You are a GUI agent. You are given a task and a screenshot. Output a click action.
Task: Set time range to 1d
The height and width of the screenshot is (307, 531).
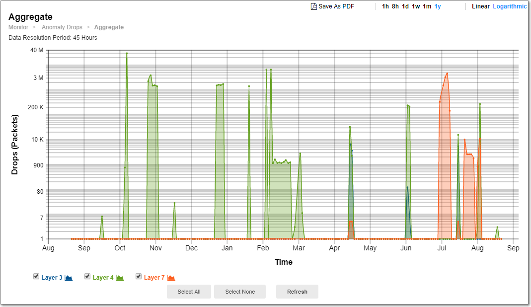coord(405,6)
